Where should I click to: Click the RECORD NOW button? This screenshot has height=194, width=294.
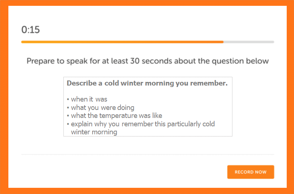[x=251, y=172]
